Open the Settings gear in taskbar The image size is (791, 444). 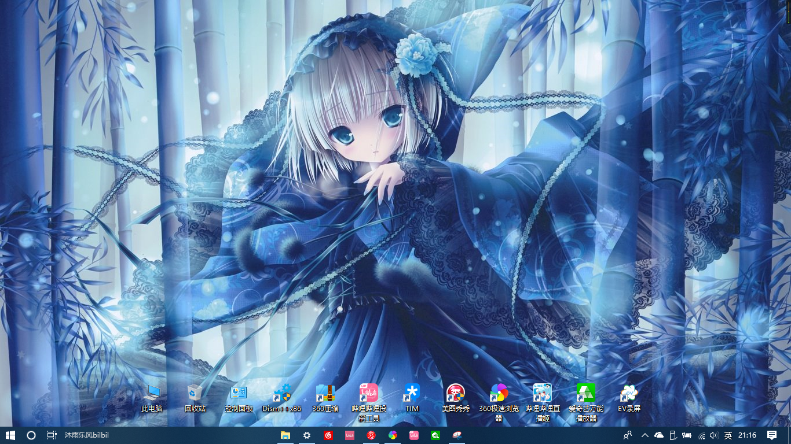pyautogui.click(x=307, y=435)
